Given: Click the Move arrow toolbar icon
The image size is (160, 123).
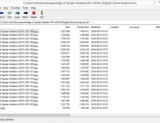Looking at the screenshot, I should click(x=26, y=13).
